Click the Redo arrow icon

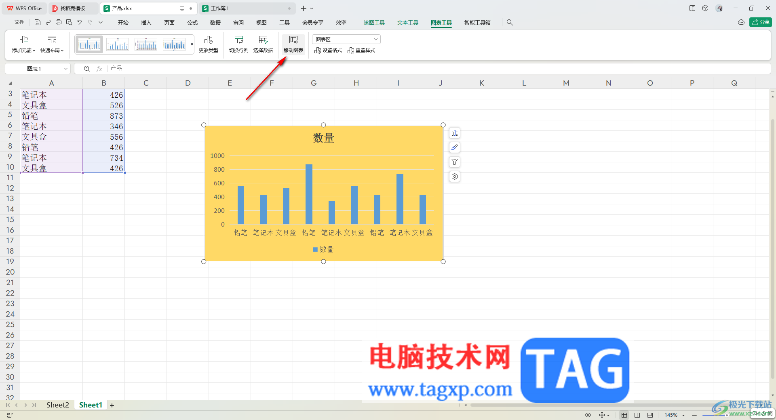[x=90, y=23]
